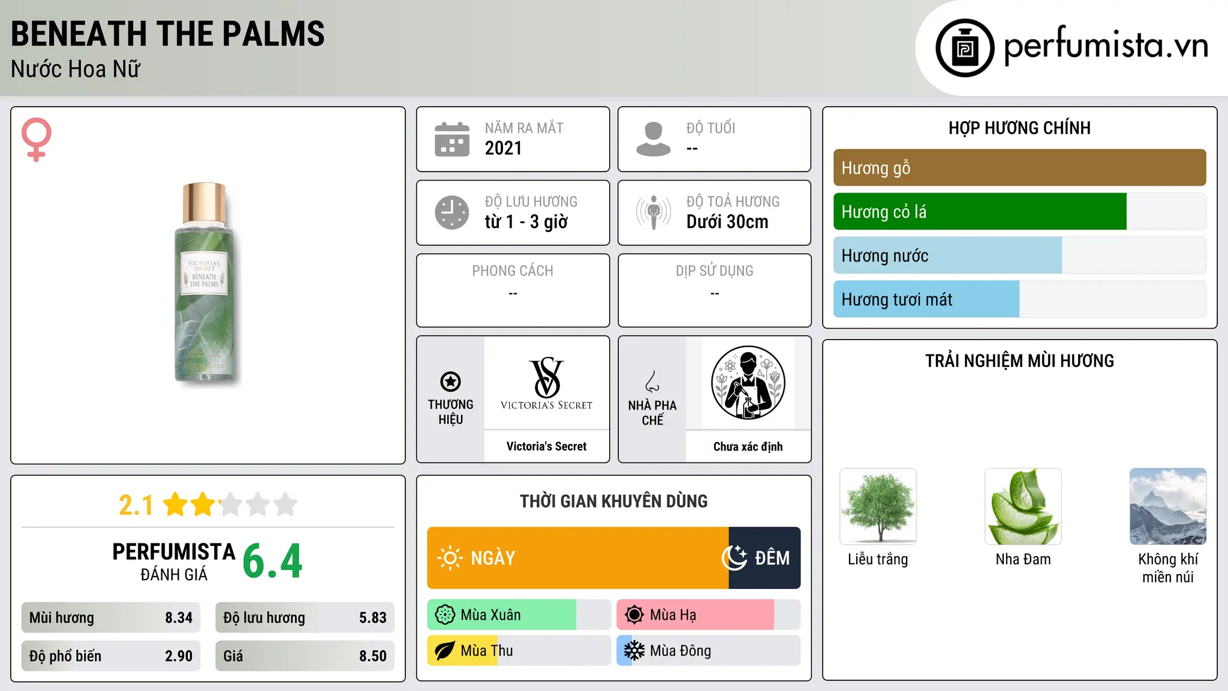This screenshot has height=691, width=1228.
Task: Click the Mùi hương score row
Action: (111, 618)
